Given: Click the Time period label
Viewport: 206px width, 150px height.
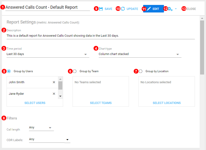Looking at the screenshot, I should click(x=14, y=49).
